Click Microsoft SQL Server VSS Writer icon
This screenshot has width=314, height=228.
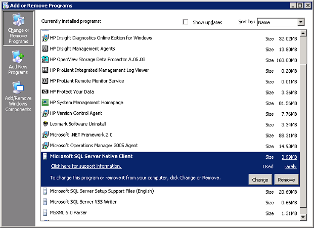pyautogui.click(x=45, y=202)
